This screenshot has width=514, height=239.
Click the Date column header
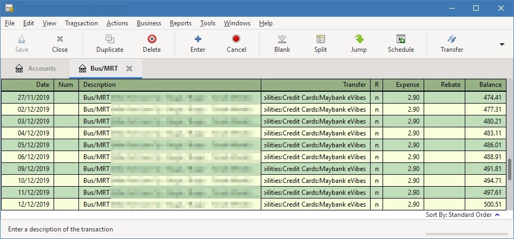tap(28, 85)
